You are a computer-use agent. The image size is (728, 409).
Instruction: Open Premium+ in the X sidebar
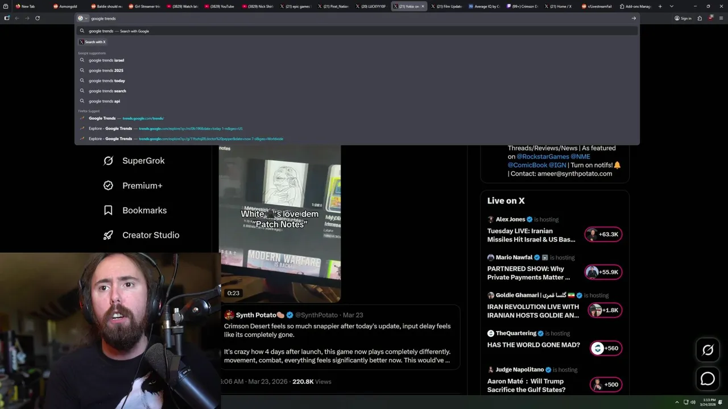pyautogui.click(x=133, y=186)
